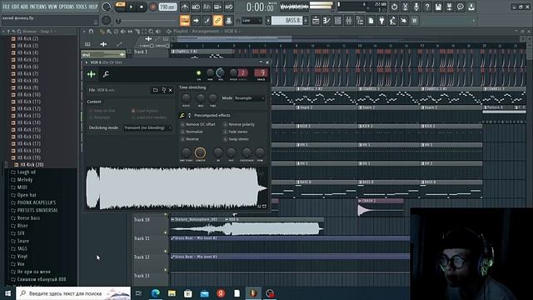Adjust the VOX 6 VOL knob
This screenshot has height=300, width=533.
click(x=220, y=72)
